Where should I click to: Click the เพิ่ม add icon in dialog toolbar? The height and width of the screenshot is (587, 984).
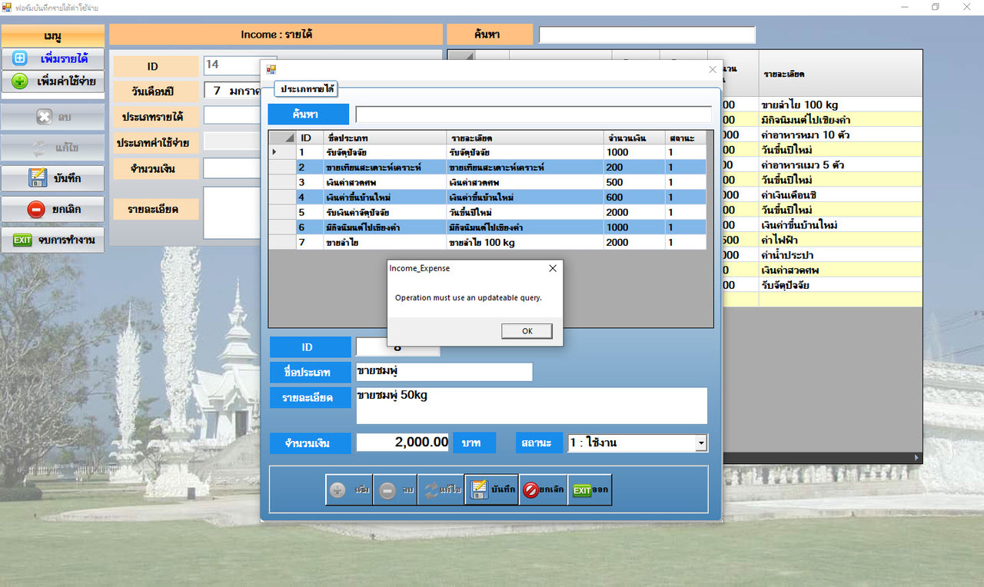(349, 489)
